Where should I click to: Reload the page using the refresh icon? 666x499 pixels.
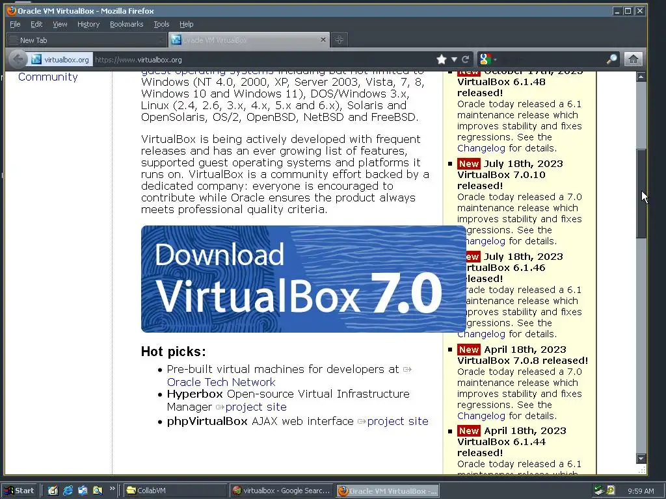[x=466, y=59]
